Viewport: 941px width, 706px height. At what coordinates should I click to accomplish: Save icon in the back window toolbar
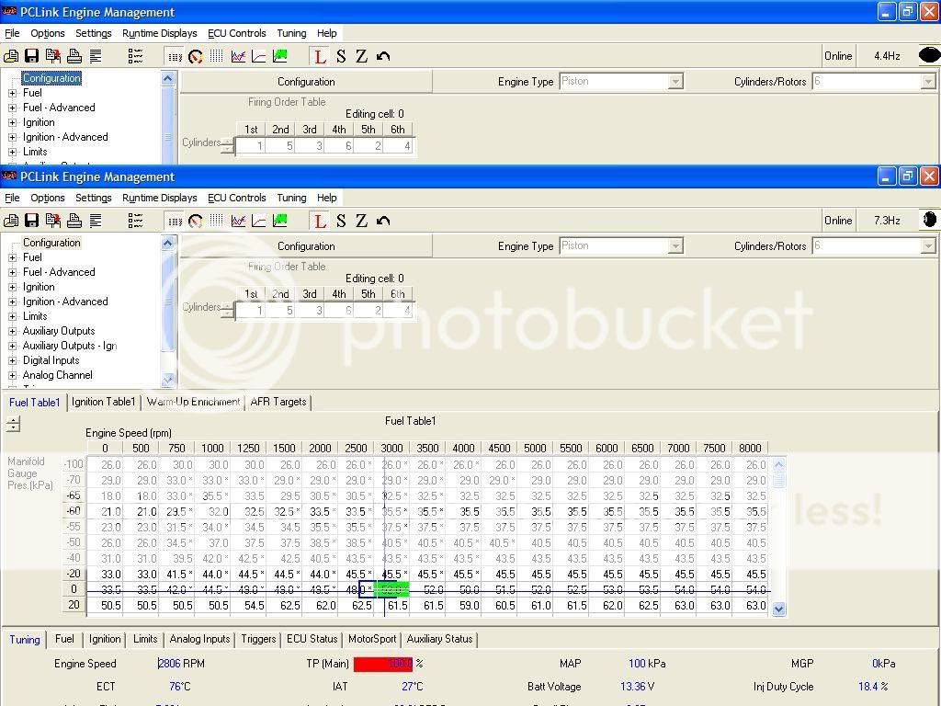point(32,56)
